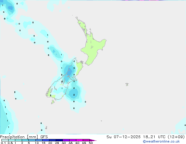186x144 pixels.
Task: Click the "0.1" legend scale label
Action: (x=3, y=143)
